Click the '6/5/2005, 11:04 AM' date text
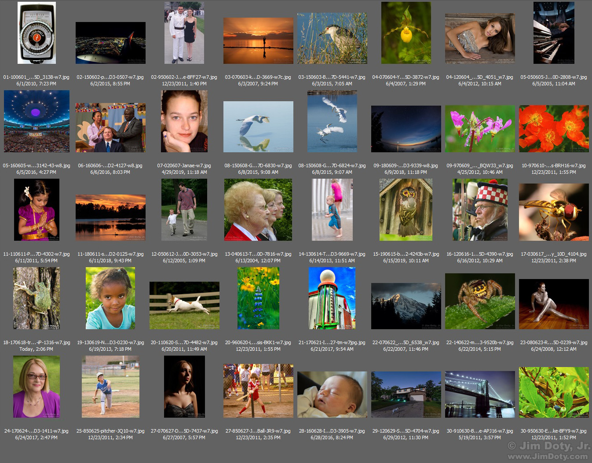 click(x=554, y=84)
